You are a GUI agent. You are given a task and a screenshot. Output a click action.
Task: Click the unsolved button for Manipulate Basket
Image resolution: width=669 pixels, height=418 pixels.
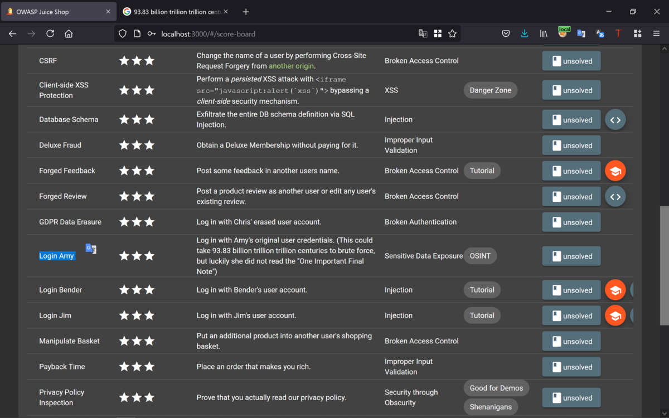(571, 342)
